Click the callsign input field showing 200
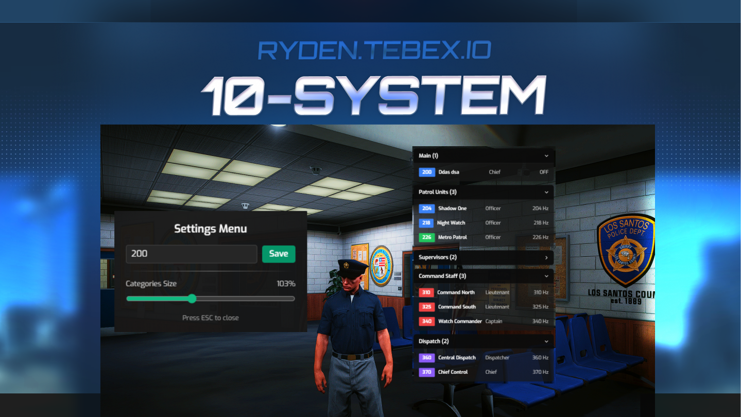This screenshot has width=741, height=417. 192,254
